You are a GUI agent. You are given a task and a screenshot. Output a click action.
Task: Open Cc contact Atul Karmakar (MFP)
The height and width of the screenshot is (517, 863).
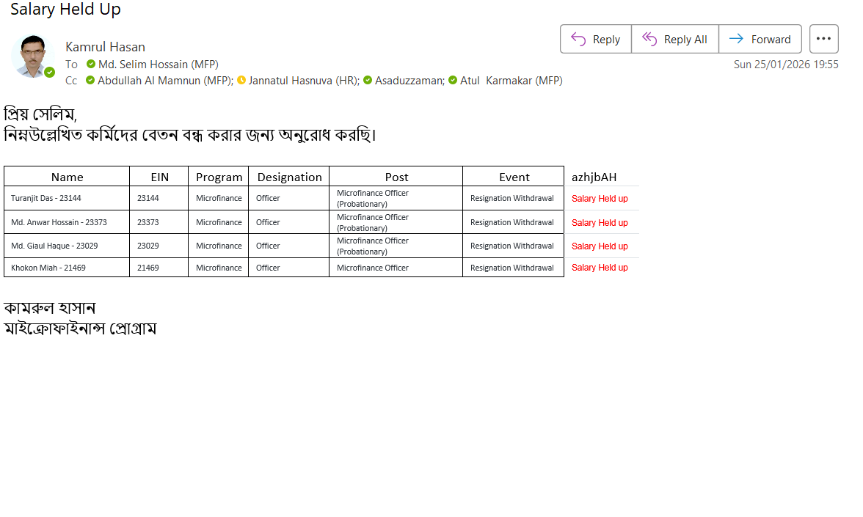[511, 81]
